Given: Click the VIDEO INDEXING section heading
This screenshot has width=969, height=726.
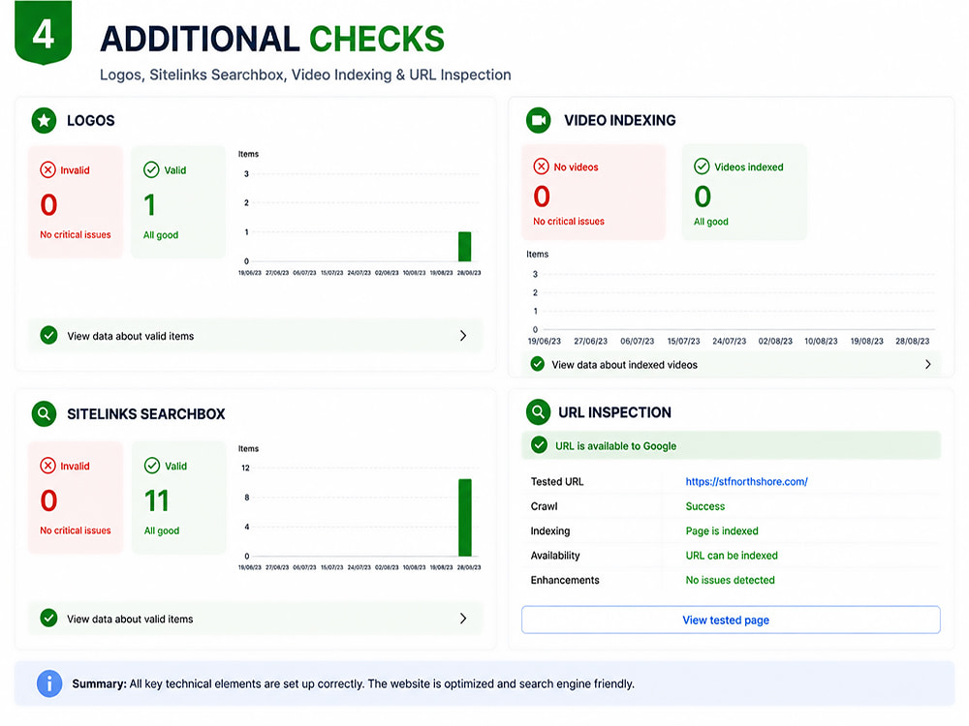Looking at the screenshot, I should (x=620, y=120).
